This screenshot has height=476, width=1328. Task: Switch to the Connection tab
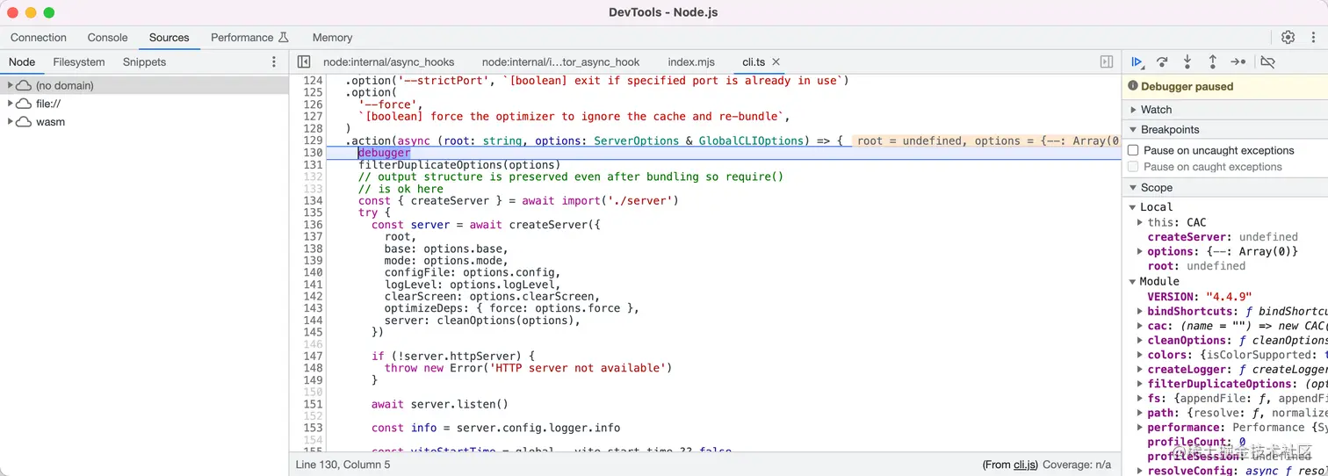click(x=39, y=38)
